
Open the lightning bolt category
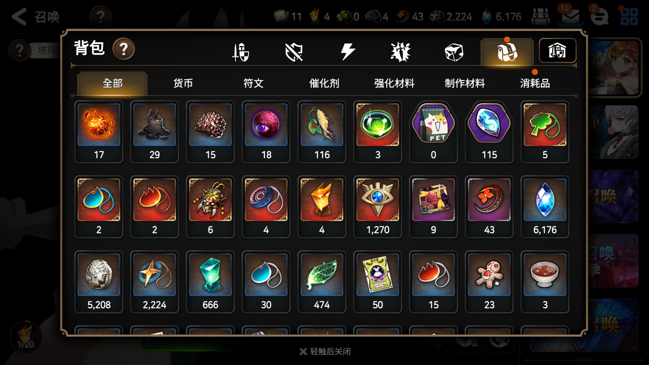347,52
